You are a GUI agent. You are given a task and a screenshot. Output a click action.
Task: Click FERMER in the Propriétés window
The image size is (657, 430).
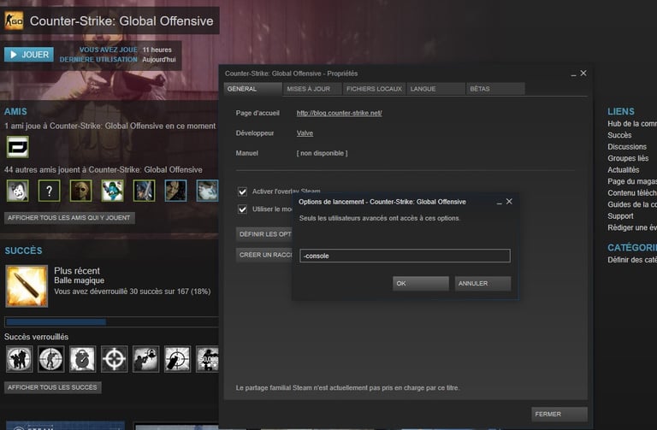(559, 414)
